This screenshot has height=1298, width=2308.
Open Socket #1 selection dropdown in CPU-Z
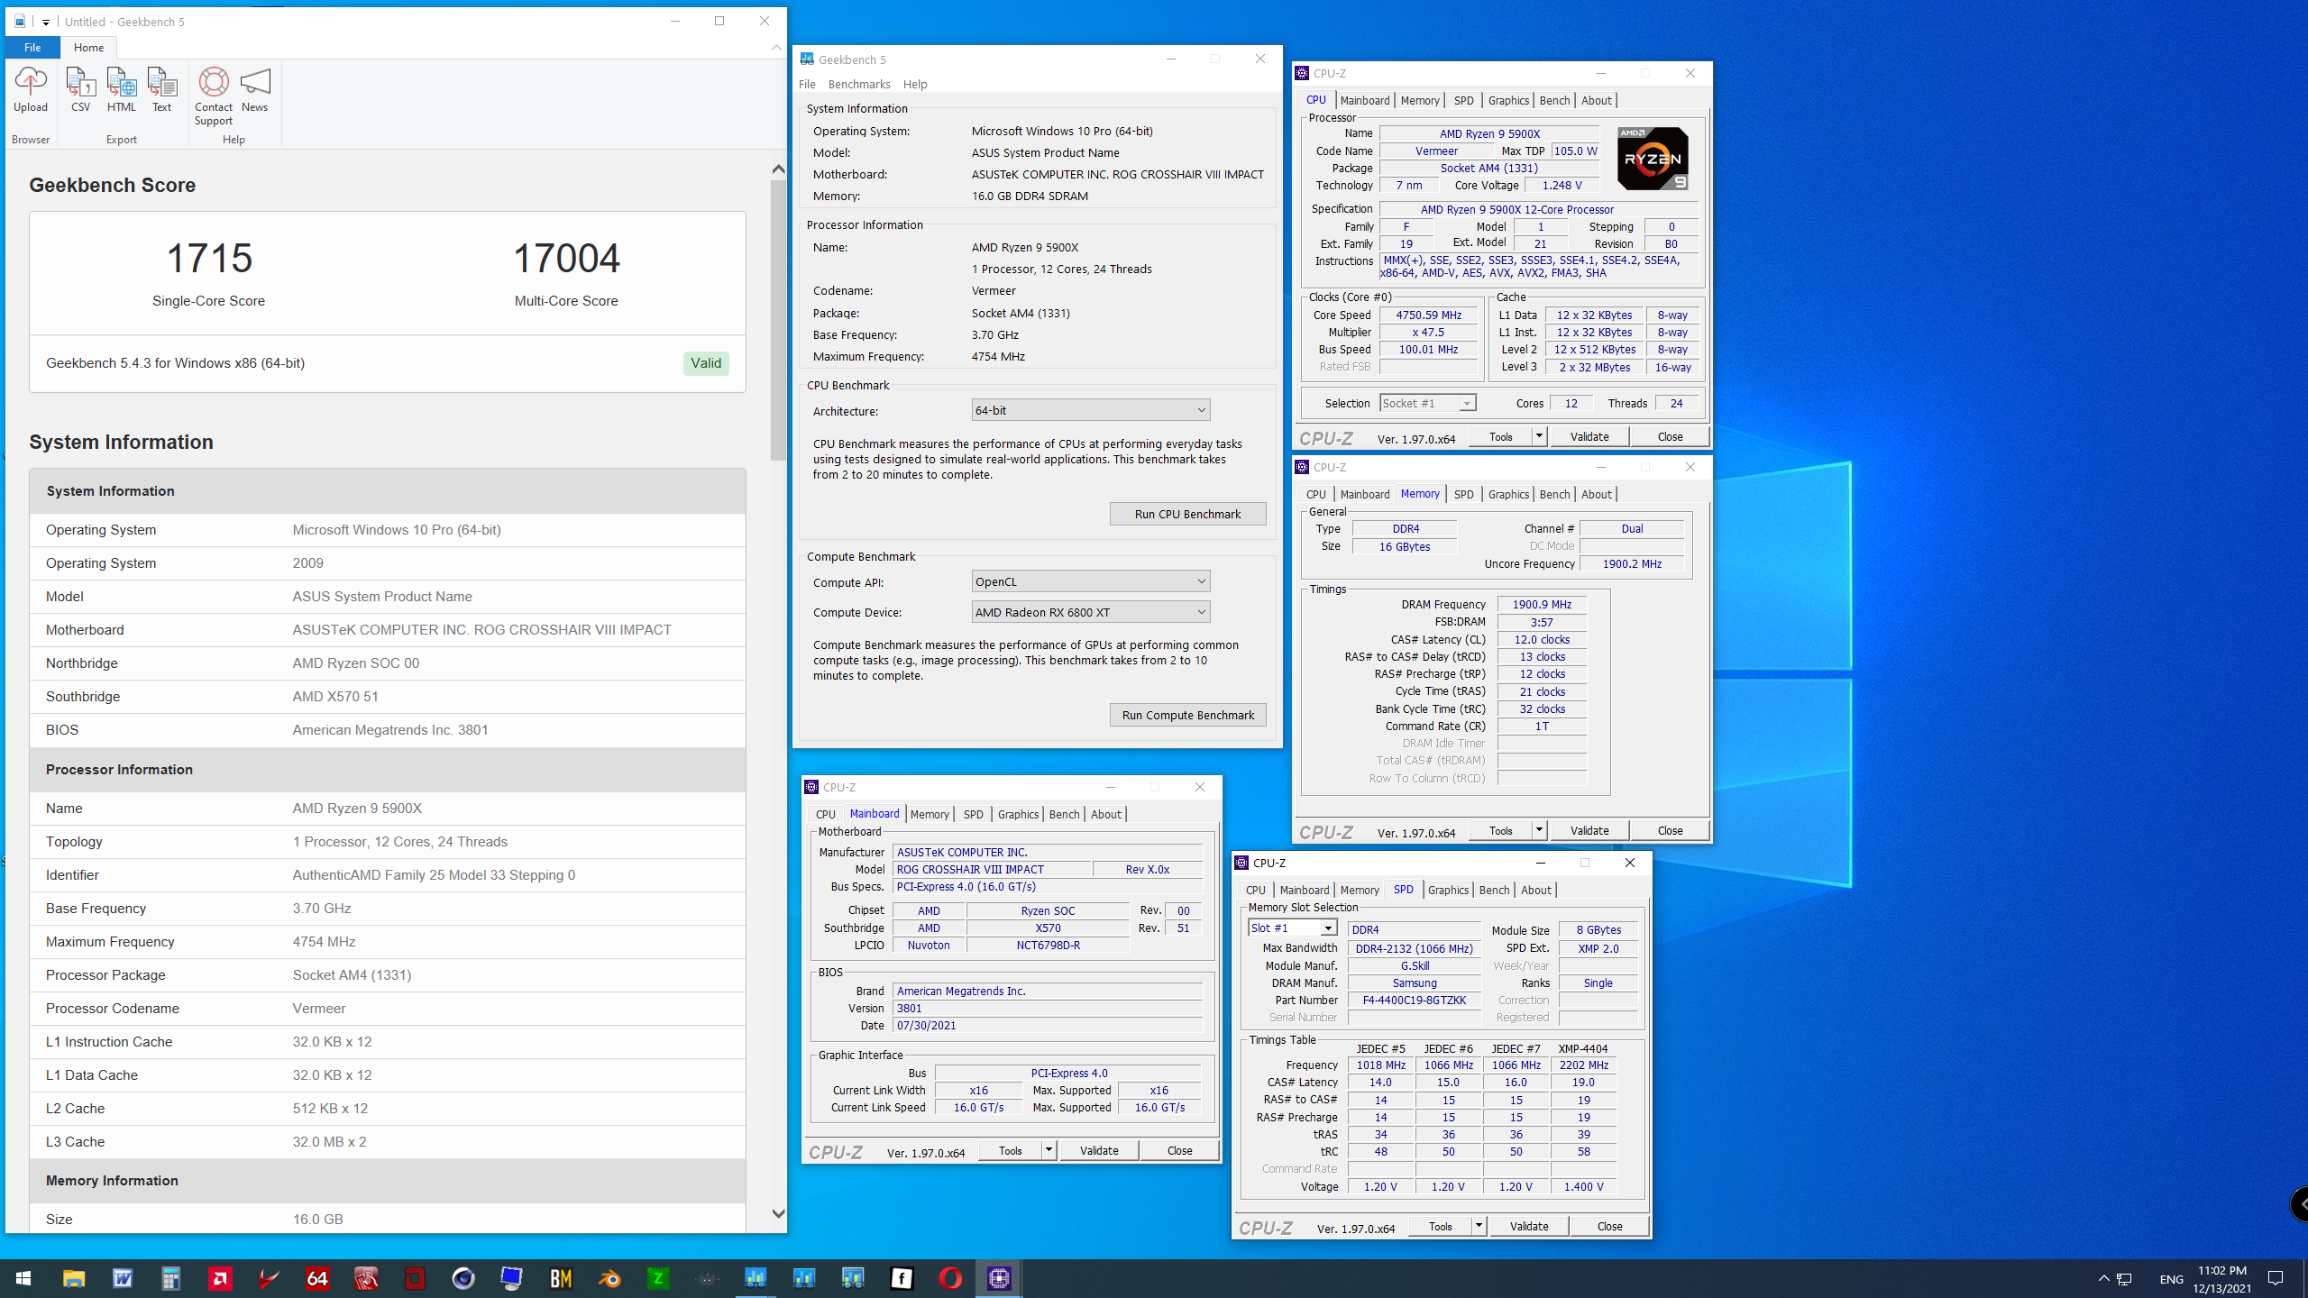(x=1428, y=403)
